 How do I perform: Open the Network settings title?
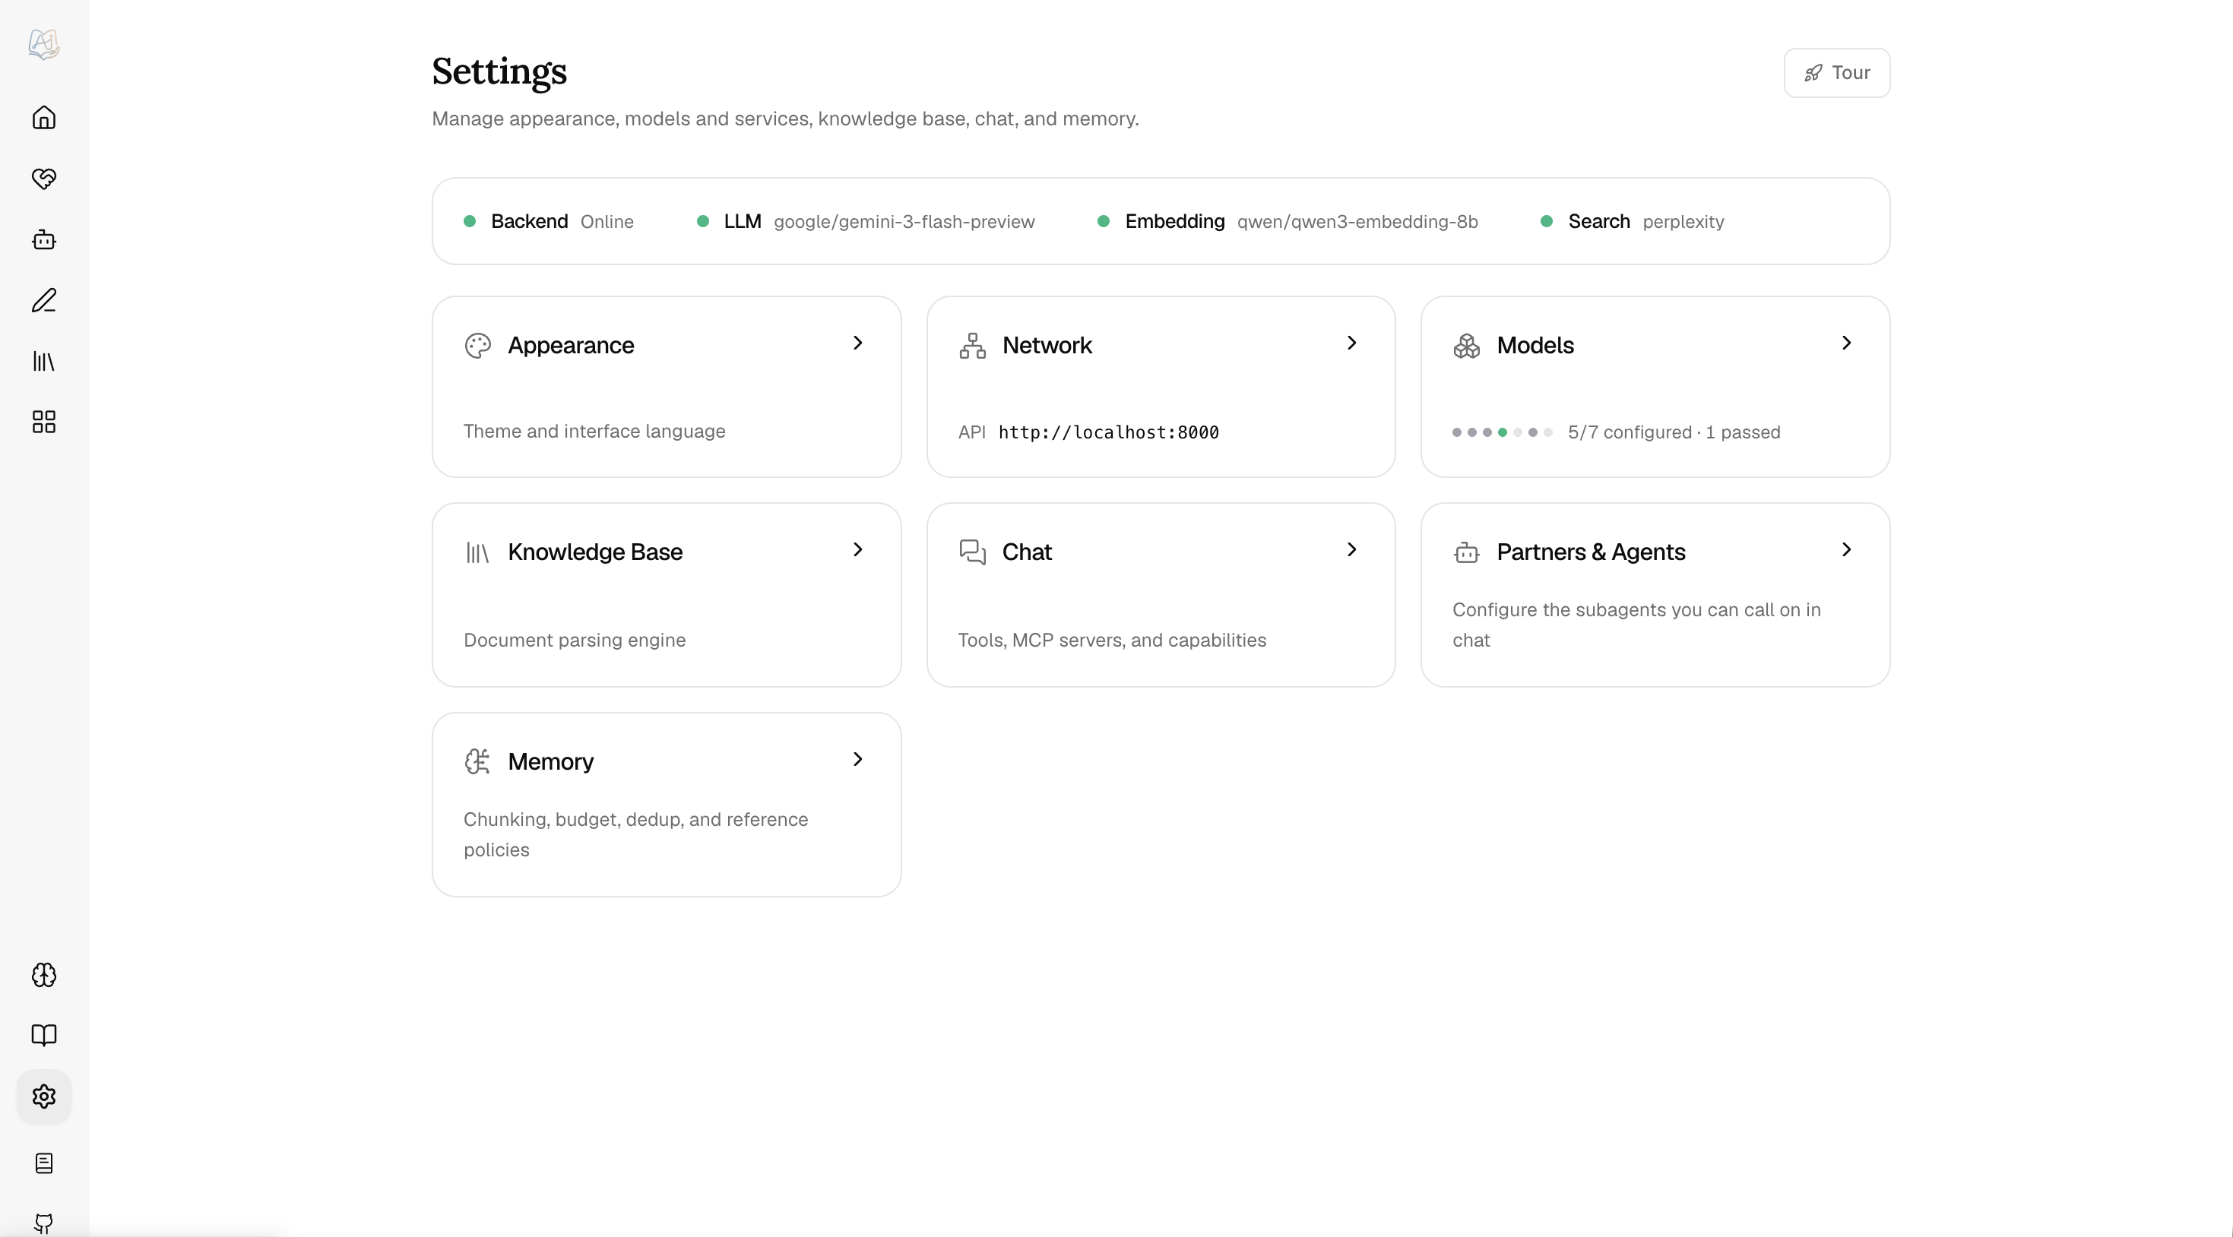pos(1047,346)
